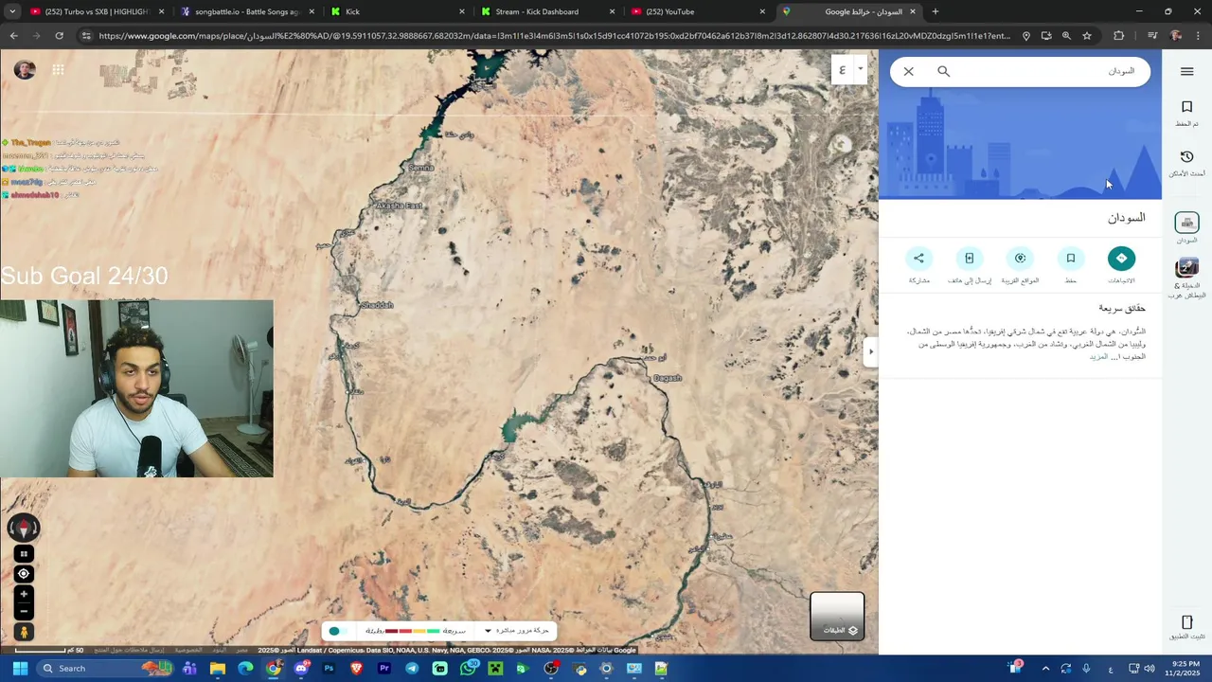1212x682 pixels.
Task: Click the tilt/3D view button below compass
Action: (x=24, y=554)
